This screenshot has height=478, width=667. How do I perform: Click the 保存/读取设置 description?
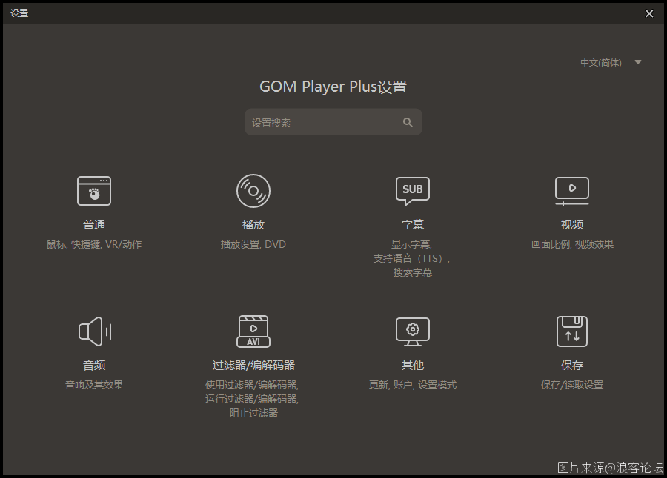point(572,385)
